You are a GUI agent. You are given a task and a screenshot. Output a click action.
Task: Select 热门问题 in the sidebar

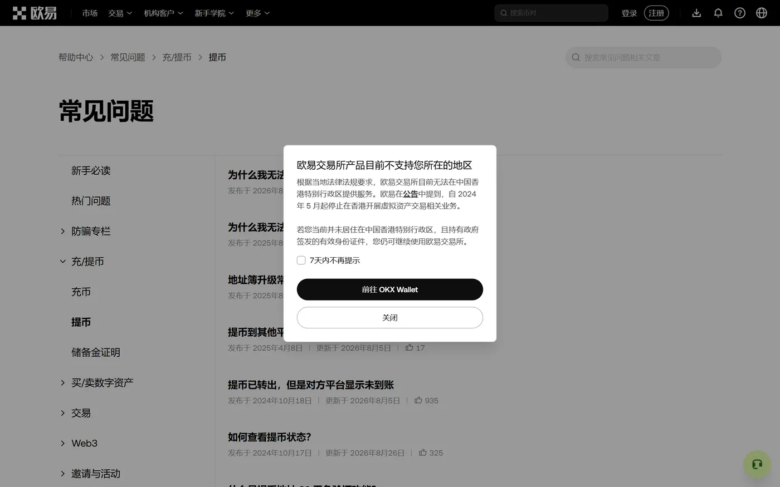[x=91, y=201]
